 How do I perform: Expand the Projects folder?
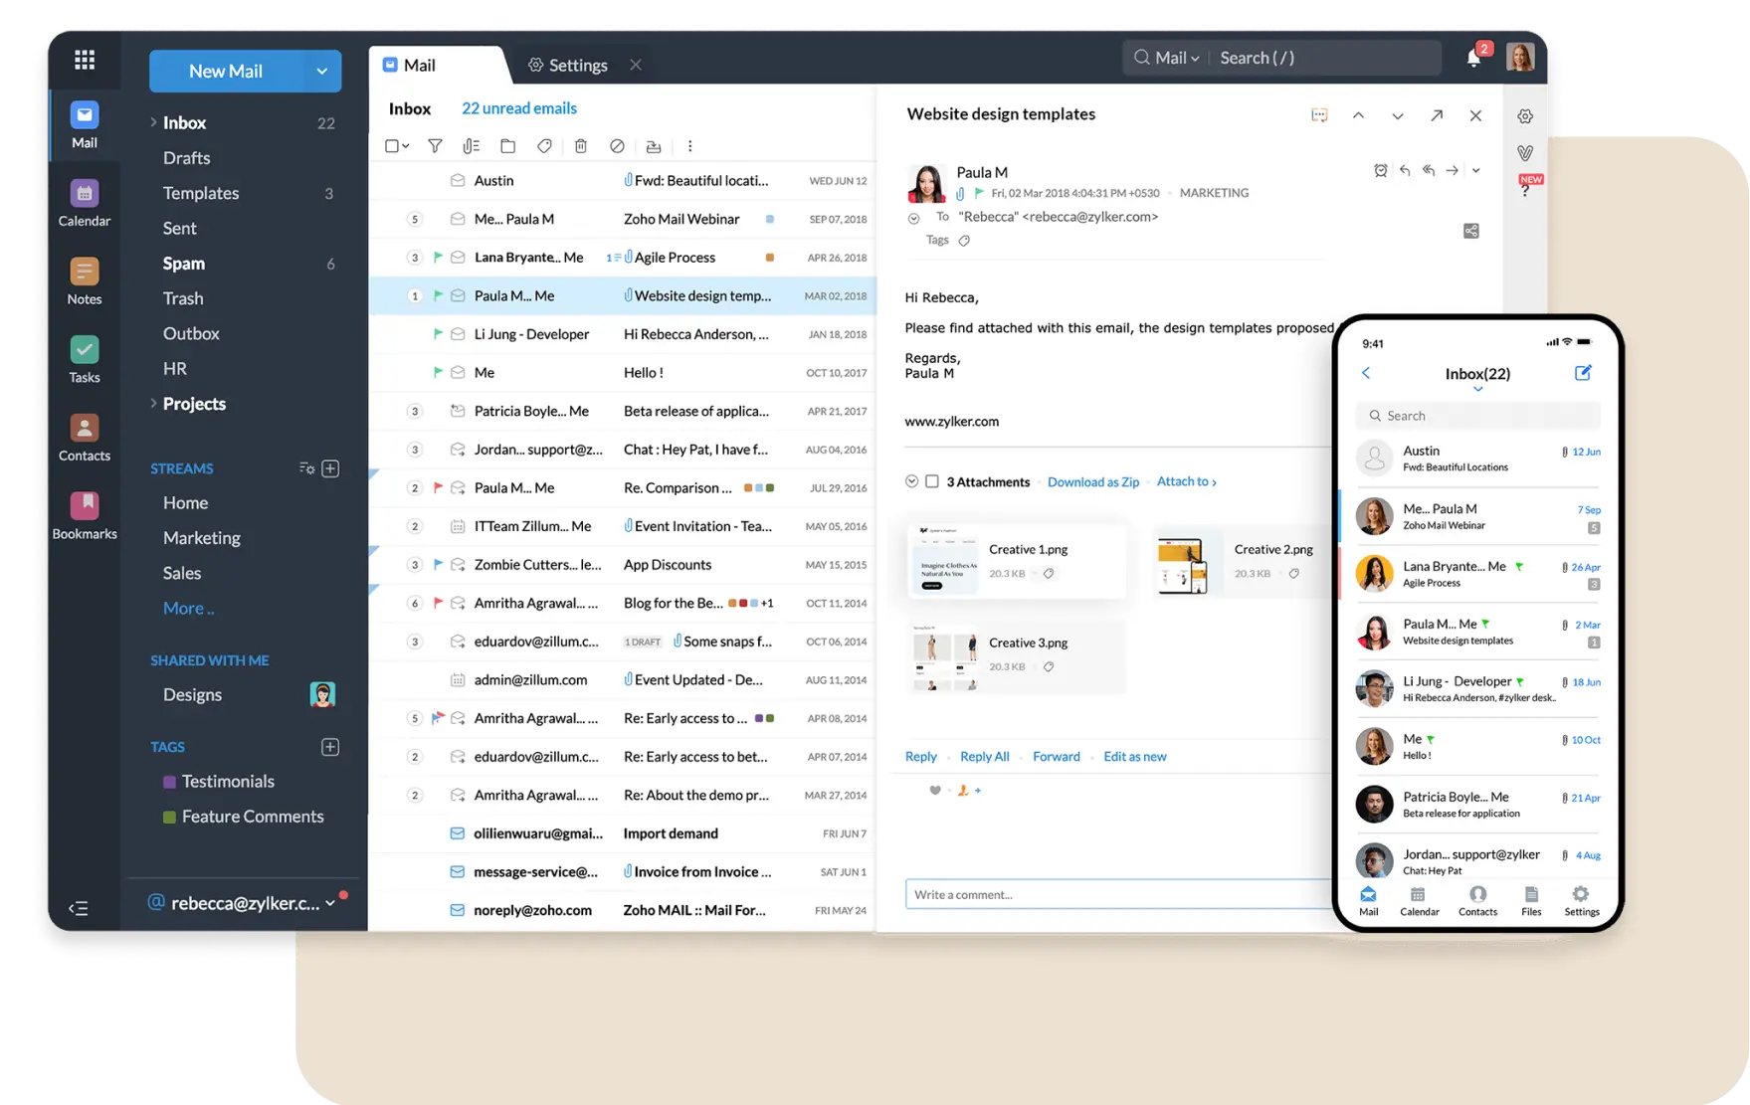tap(153, 403)
